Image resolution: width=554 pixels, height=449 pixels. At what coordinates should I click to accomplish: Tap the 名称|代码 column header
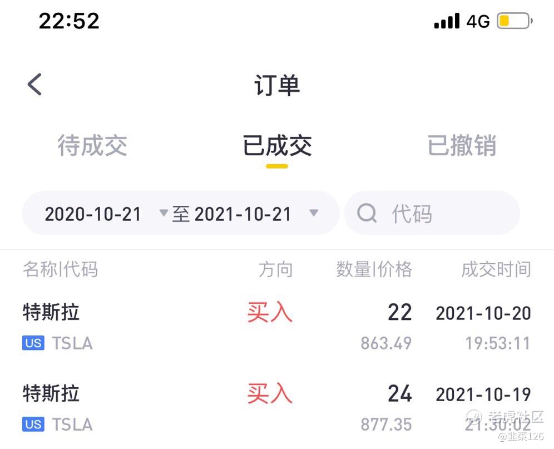point(61,269)
